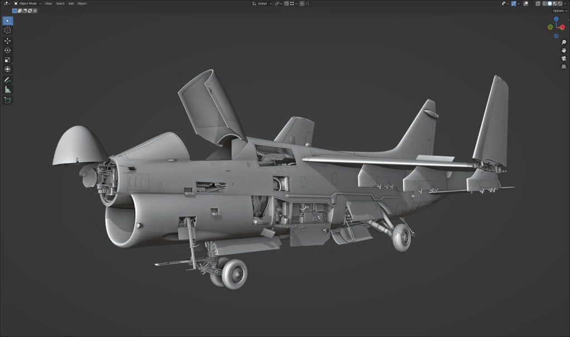
Task: Choose the Add Cube tool
Action: pos(8,100)
